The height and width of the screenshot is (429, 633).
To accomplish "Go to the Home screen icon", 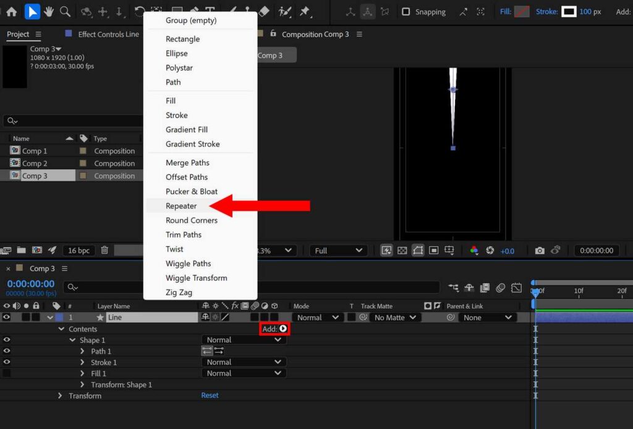I will tap(12, 12).
